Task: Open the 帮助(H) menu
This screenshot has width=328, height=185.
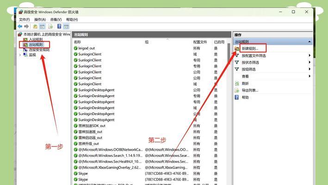Action: 72,19
